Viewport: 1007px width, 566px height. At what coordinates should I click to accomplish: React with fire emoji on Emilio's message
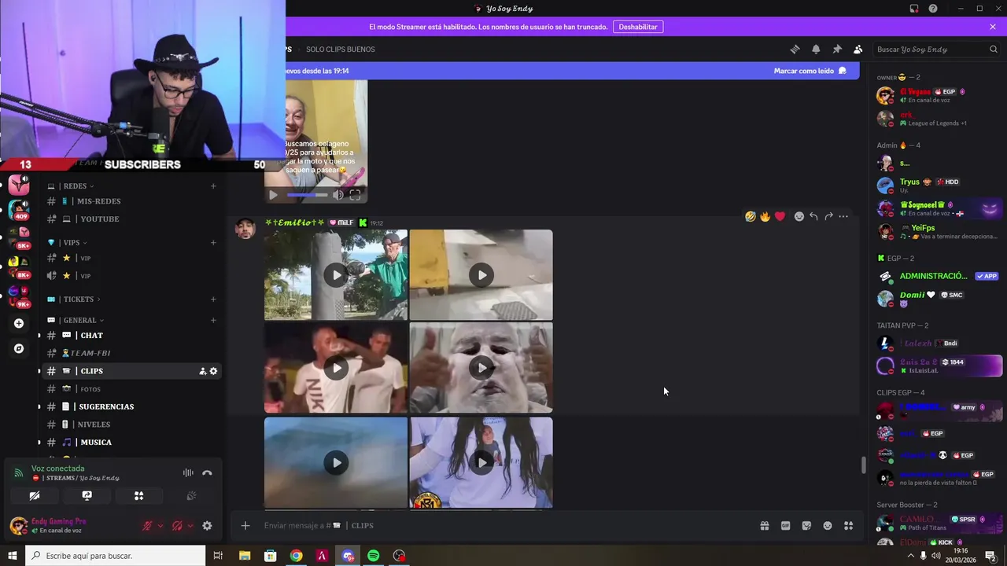(765, 216)
